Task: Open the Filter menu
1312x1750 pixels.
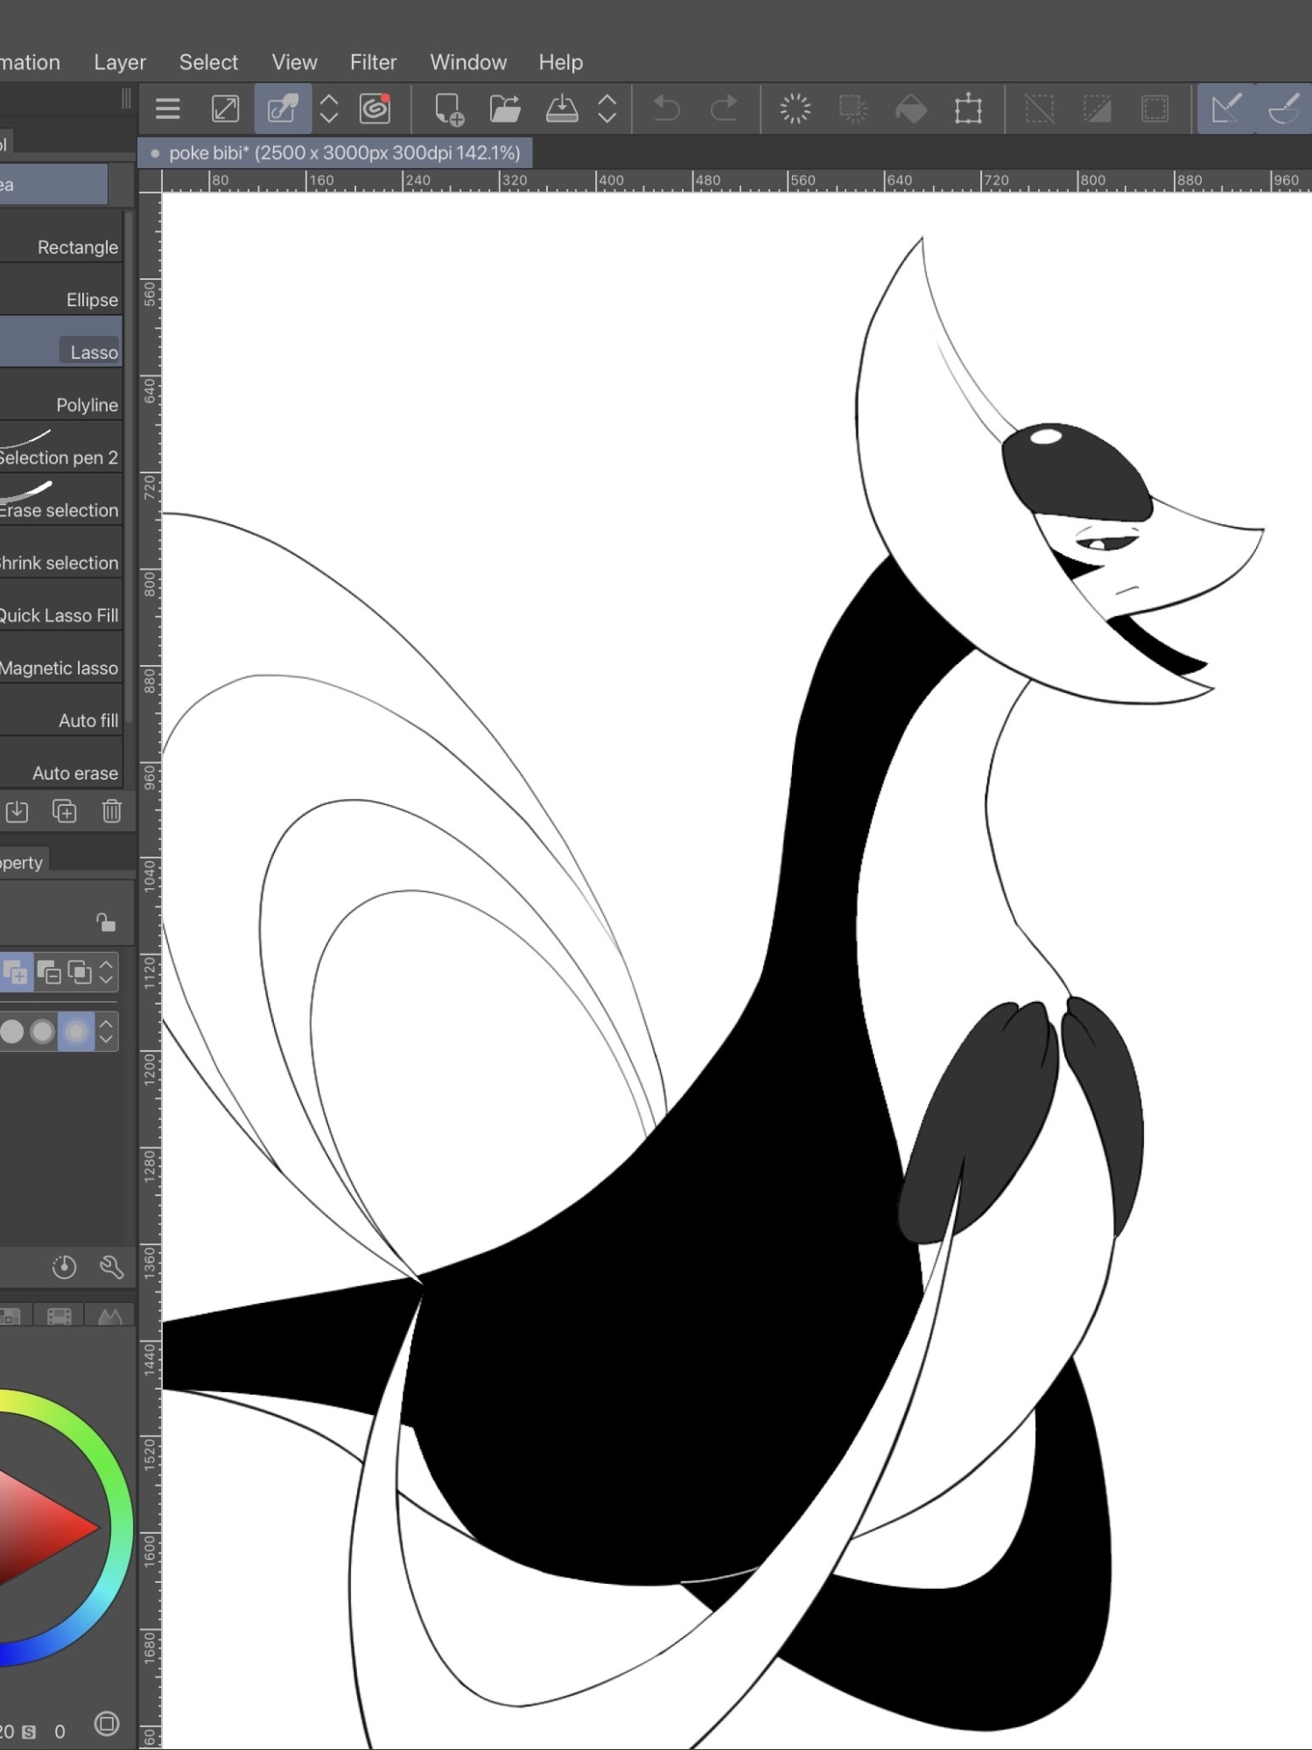Action: click(x=373, y=62)
